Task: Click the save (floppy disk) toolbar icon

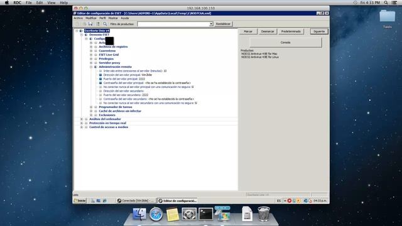Action: [90, 24]
